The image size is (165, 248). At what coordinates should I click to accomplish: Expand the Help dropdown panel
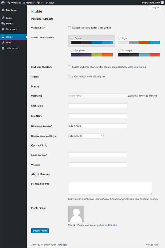(155, 8)
